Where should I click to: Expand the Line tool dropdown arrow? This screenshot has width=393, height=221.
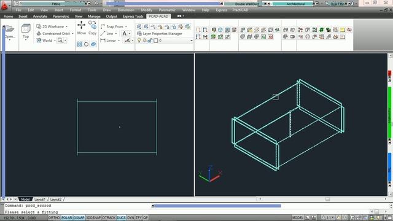(x=116, y=34)
